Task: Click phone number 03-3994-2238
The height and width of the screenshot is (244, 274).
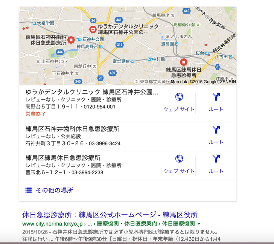Action: point(87,172)
